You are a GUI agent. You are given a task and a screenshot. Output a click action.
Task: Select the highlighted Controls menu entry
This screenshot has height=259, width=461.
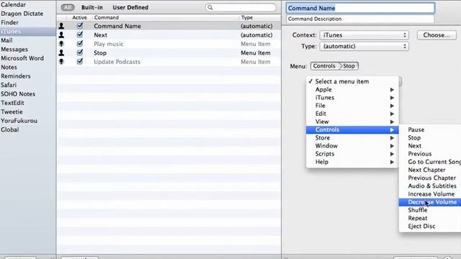pos(352,129)
